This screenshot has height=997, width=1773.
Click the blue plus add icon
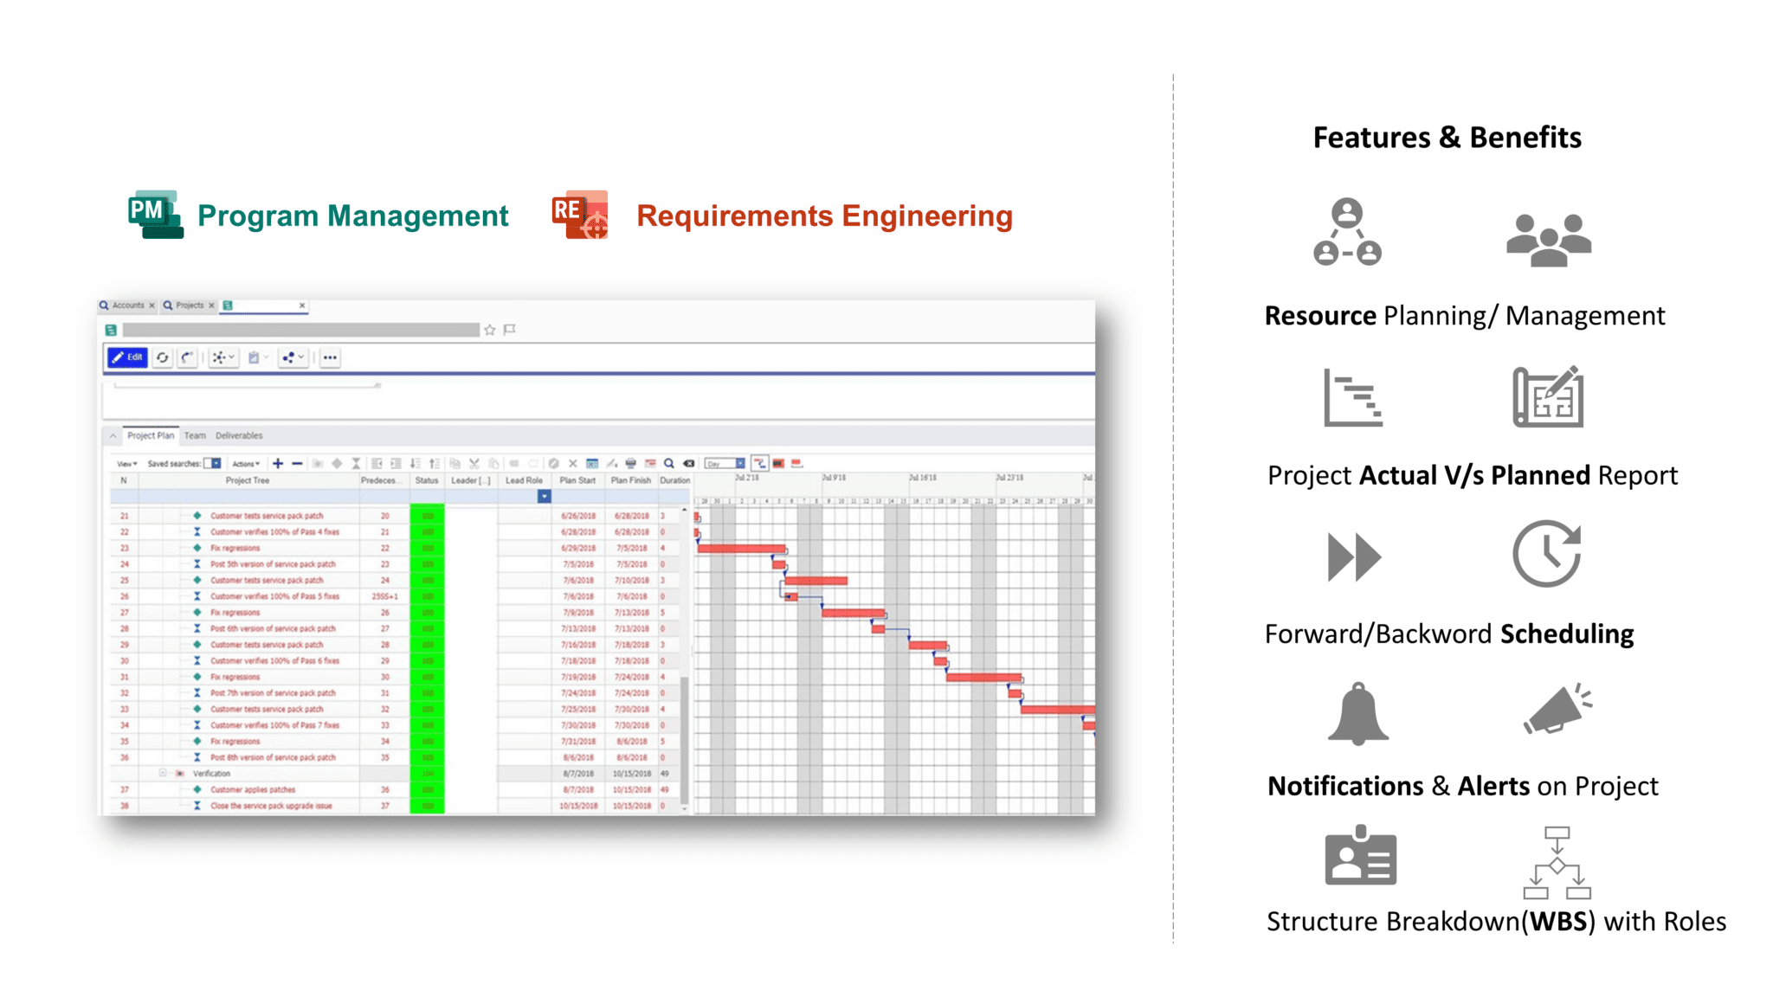pyautogui.click(x=278, y=464)
